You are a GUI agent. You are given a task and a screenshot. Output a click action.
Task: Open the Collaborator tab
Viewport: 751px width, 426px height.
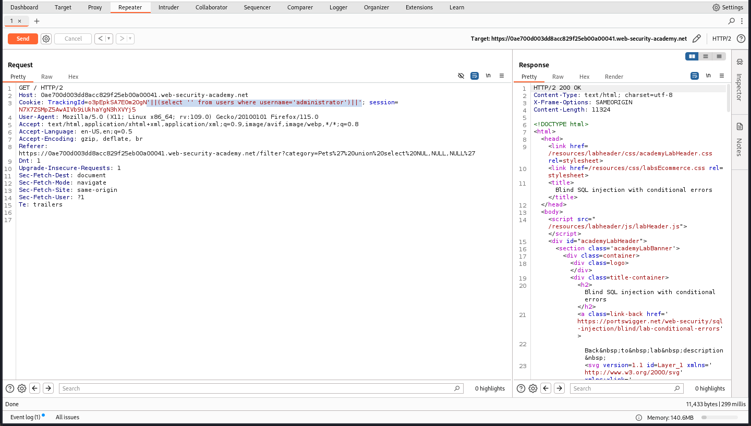point(211,7)
